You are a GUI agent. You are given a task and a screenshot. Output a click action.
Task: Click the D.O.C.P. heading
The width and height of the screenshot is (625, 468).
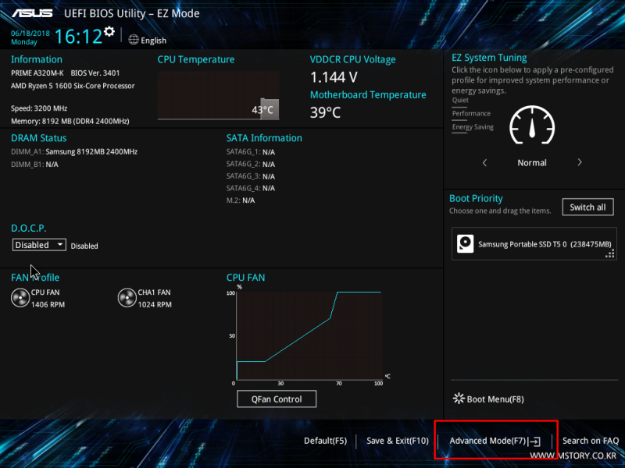[x=29, y=229]
